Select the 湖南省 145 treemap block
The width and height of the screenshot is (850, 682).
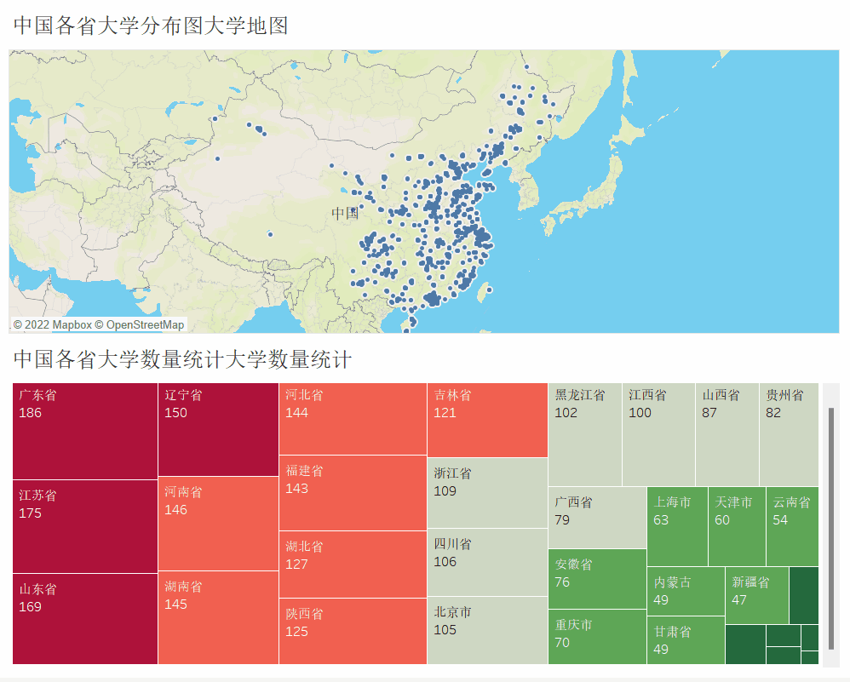218,617
